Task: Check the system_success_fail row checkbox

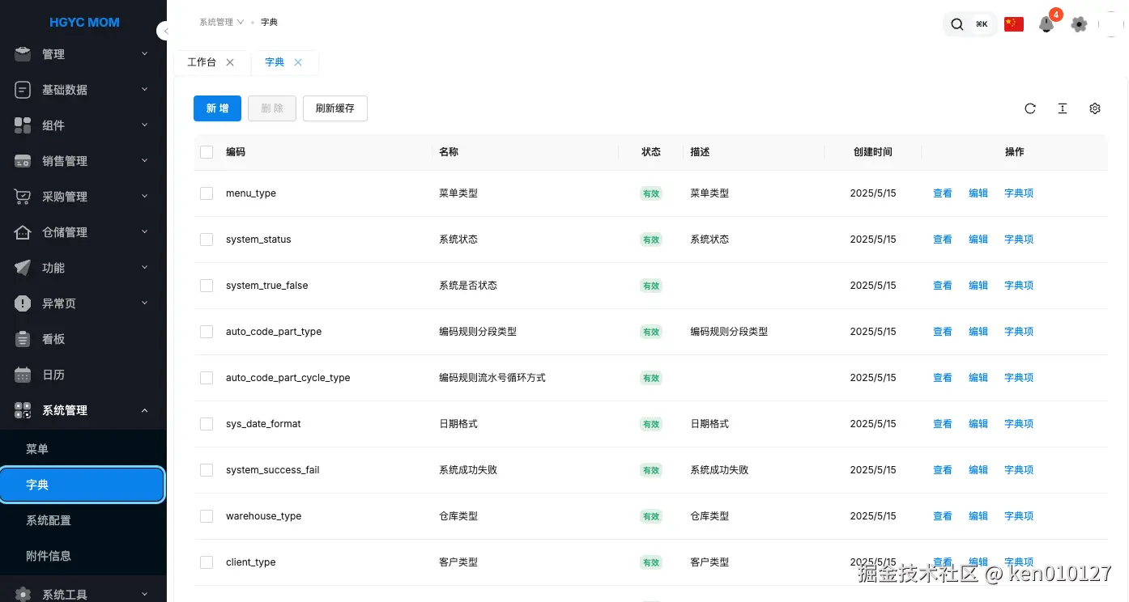Action: [207, 470]
